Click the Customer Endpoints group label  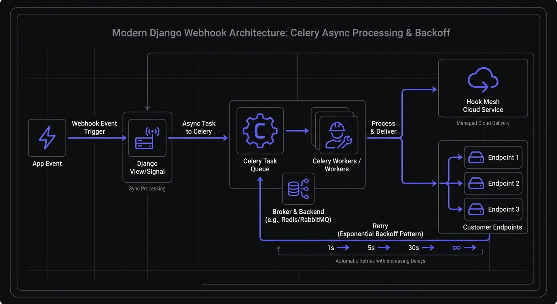tap(492, 227)
